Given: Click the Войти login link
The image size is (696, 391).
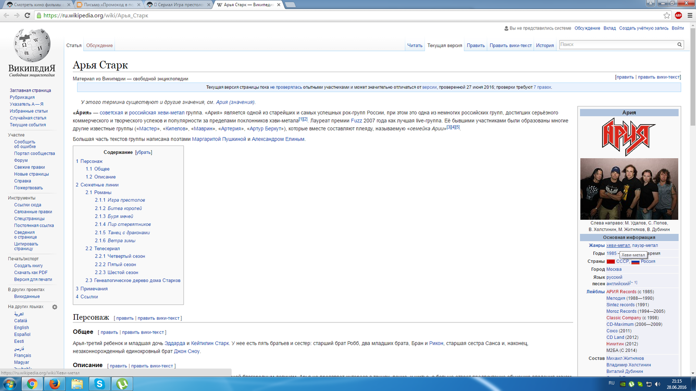Looking at the screenshot, I should click(678, 28).
